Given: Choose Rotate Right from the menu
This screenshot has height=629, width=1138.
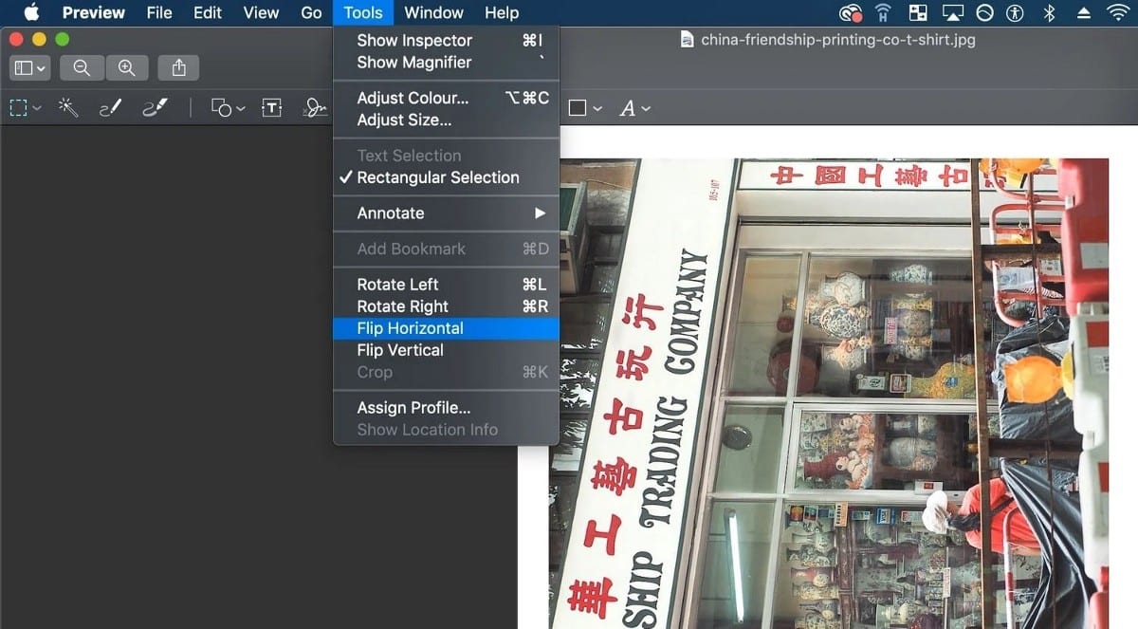Looking at the screenshot, I should 446,306.
